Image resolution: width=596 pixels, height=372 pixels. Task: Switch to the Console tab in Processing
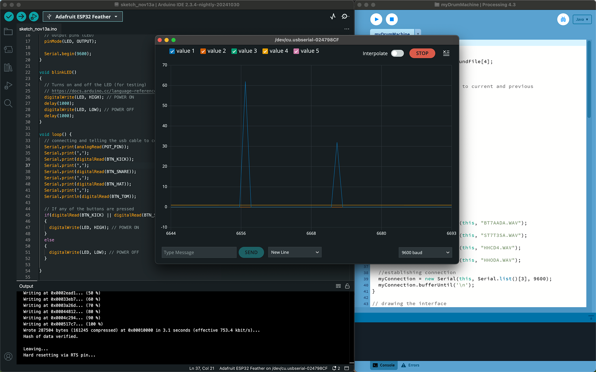click(x=384, y=365)
